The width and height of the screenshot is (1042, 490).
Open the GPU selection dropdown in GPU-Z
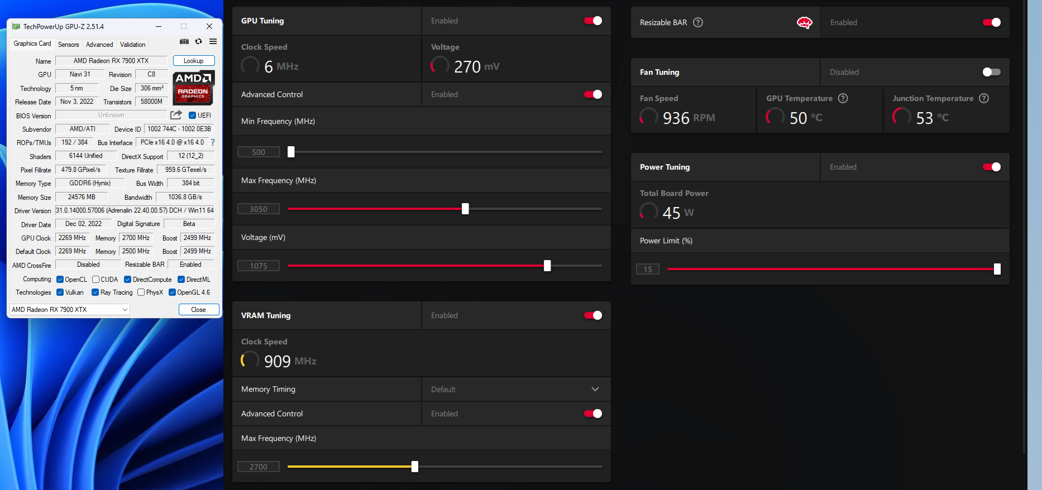70,310
